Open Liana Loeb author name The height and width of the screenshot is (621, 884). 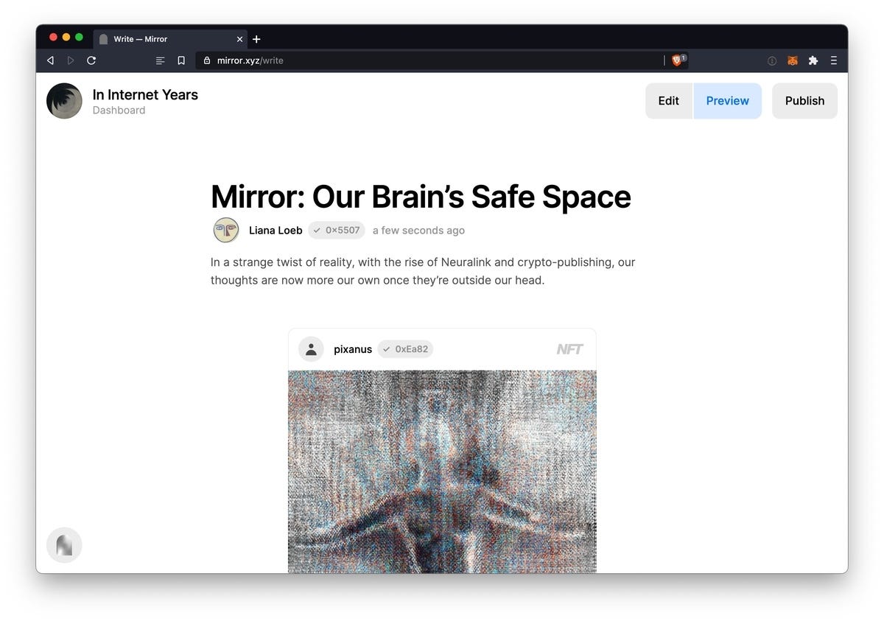pos(276,231)
